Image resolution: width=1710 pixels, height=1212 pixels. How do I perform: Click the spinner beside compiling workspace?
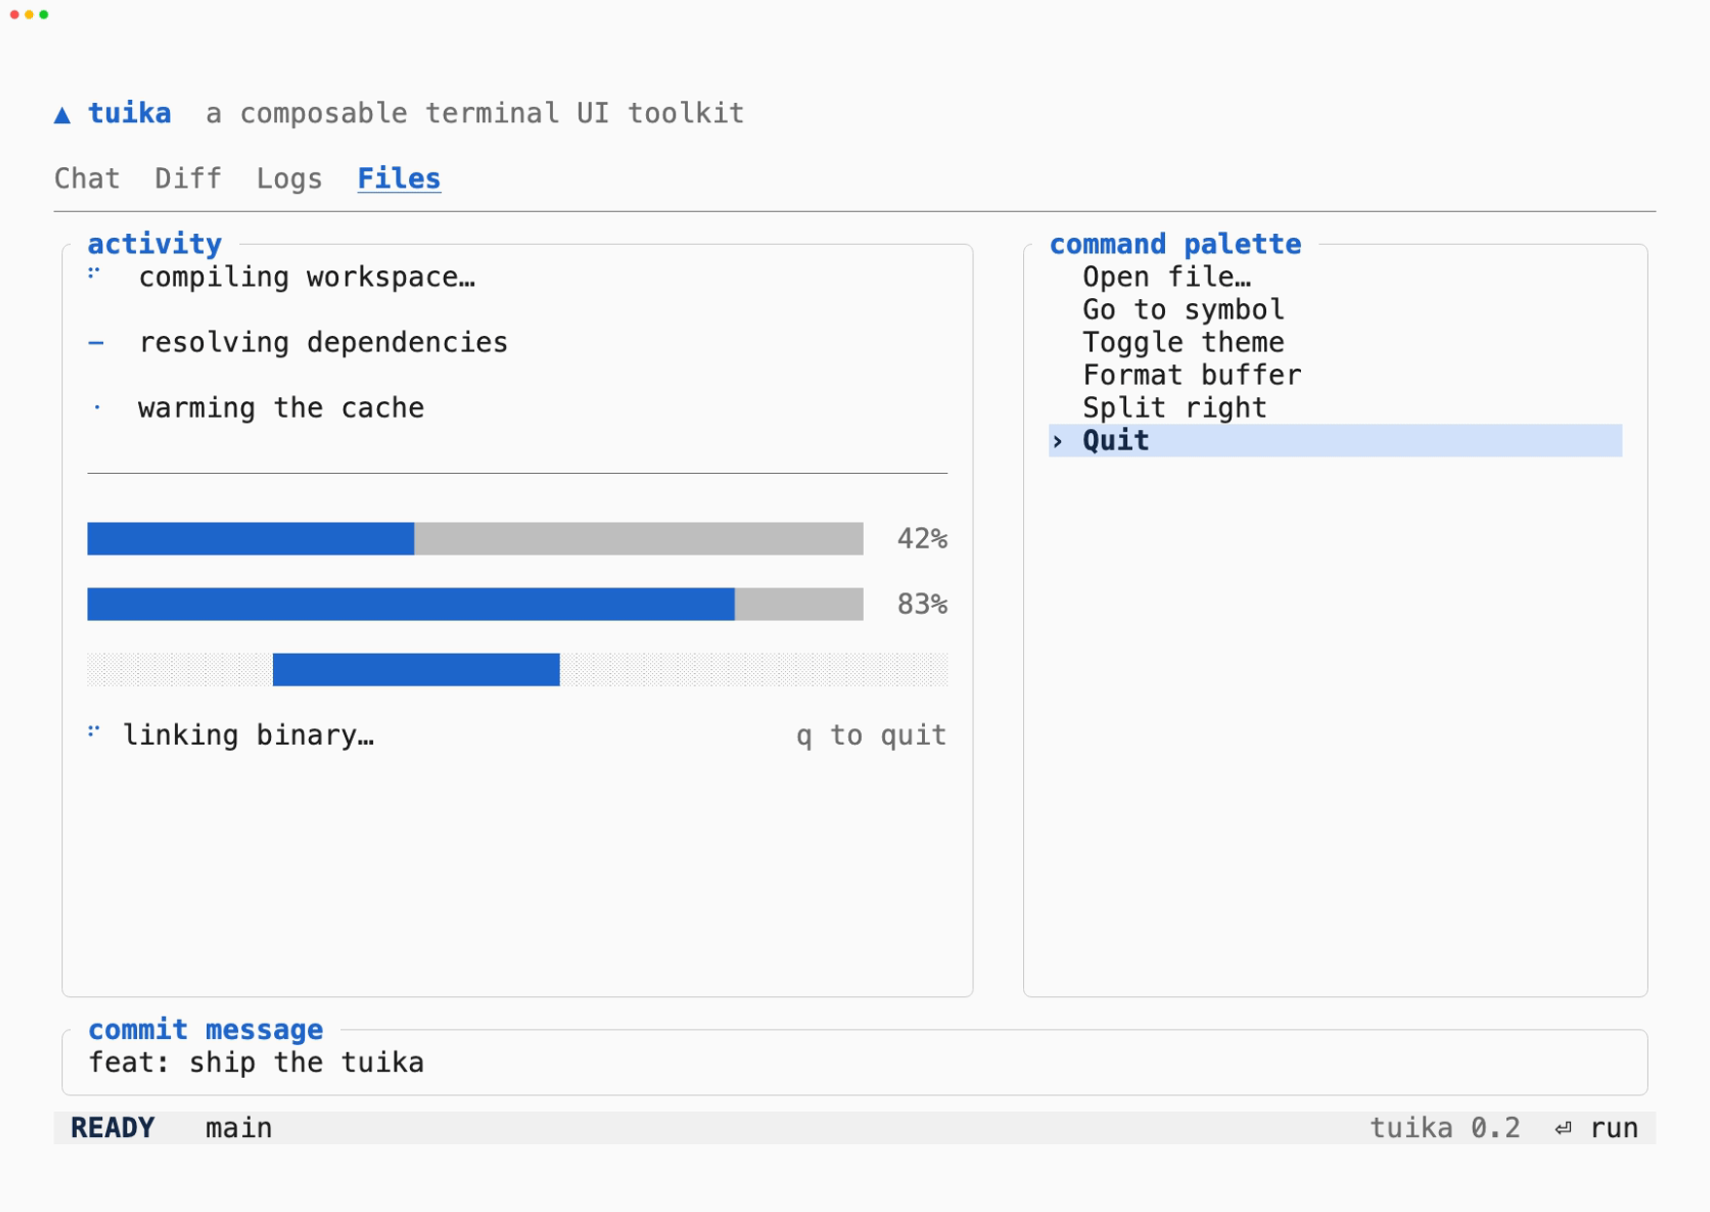coord(94,273)
